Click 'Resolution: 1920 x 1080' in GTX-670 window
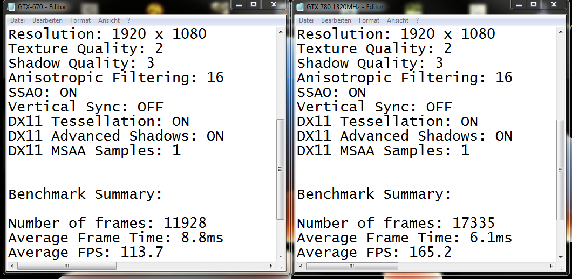Image resolution: width=572 pixels, height=279 pixels. [x=107, y=34]
